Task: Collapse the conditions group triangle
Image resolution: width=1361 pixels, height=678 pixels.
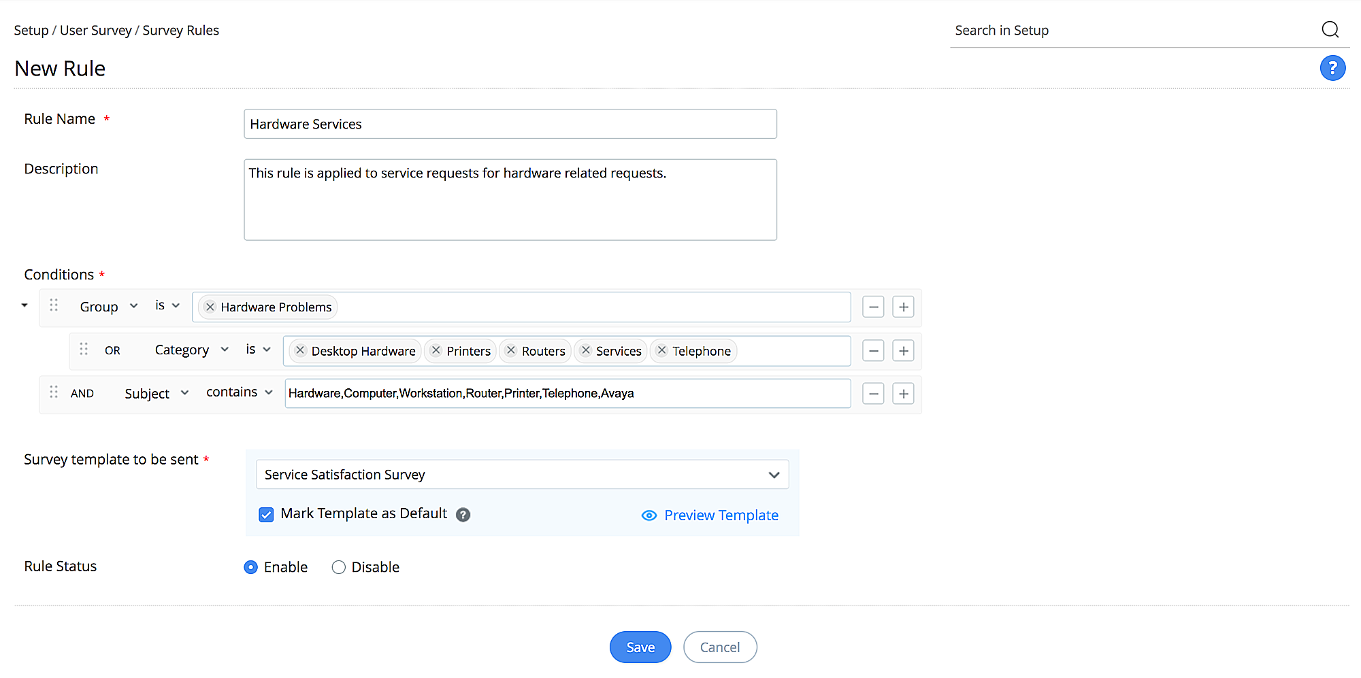Action: click(x=24, y=305)
